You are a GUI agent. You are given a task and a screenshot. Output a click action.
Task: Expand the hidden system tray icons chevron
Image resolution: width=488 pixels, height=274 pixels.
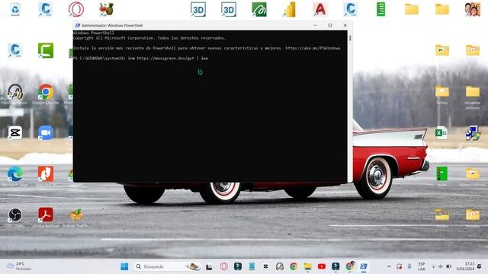tap(389, 266)
